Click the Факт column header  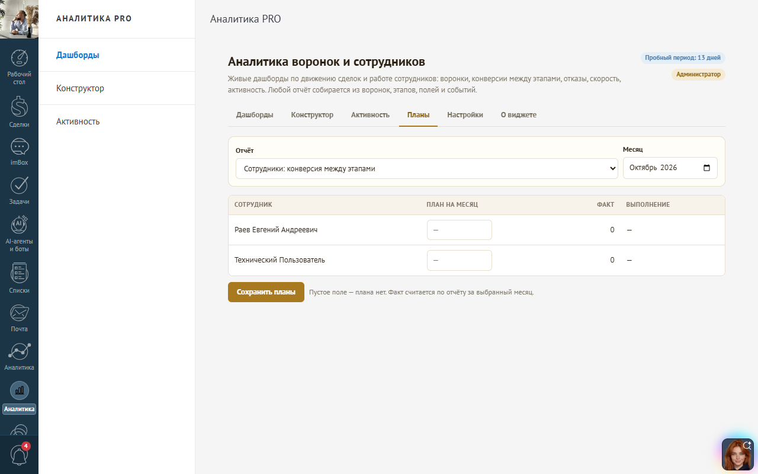coord(605,205)
